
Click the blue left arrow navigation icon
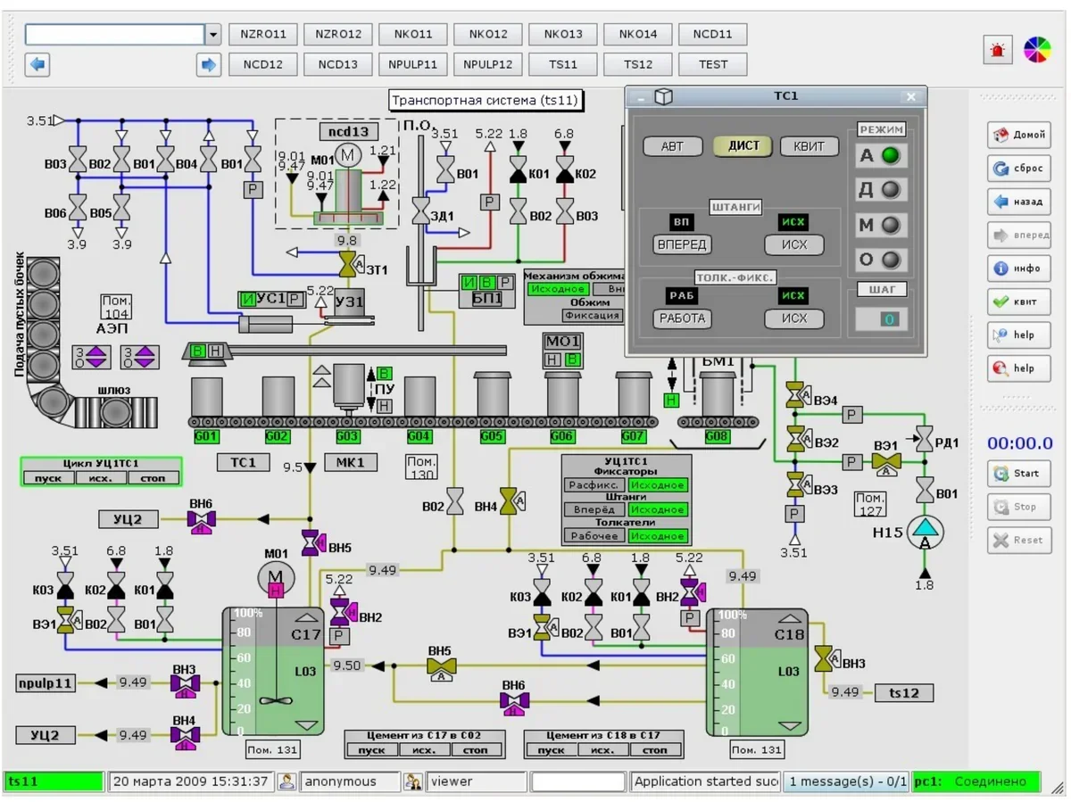pyautogui.click(x=37, y=64)
